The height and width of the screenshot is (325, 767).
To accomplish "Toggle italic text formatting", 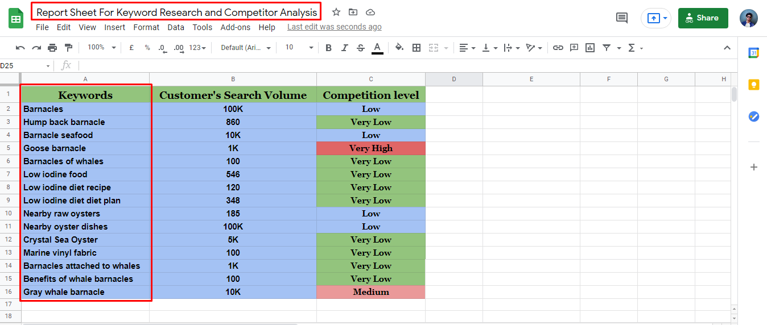I will pos(344,48).
